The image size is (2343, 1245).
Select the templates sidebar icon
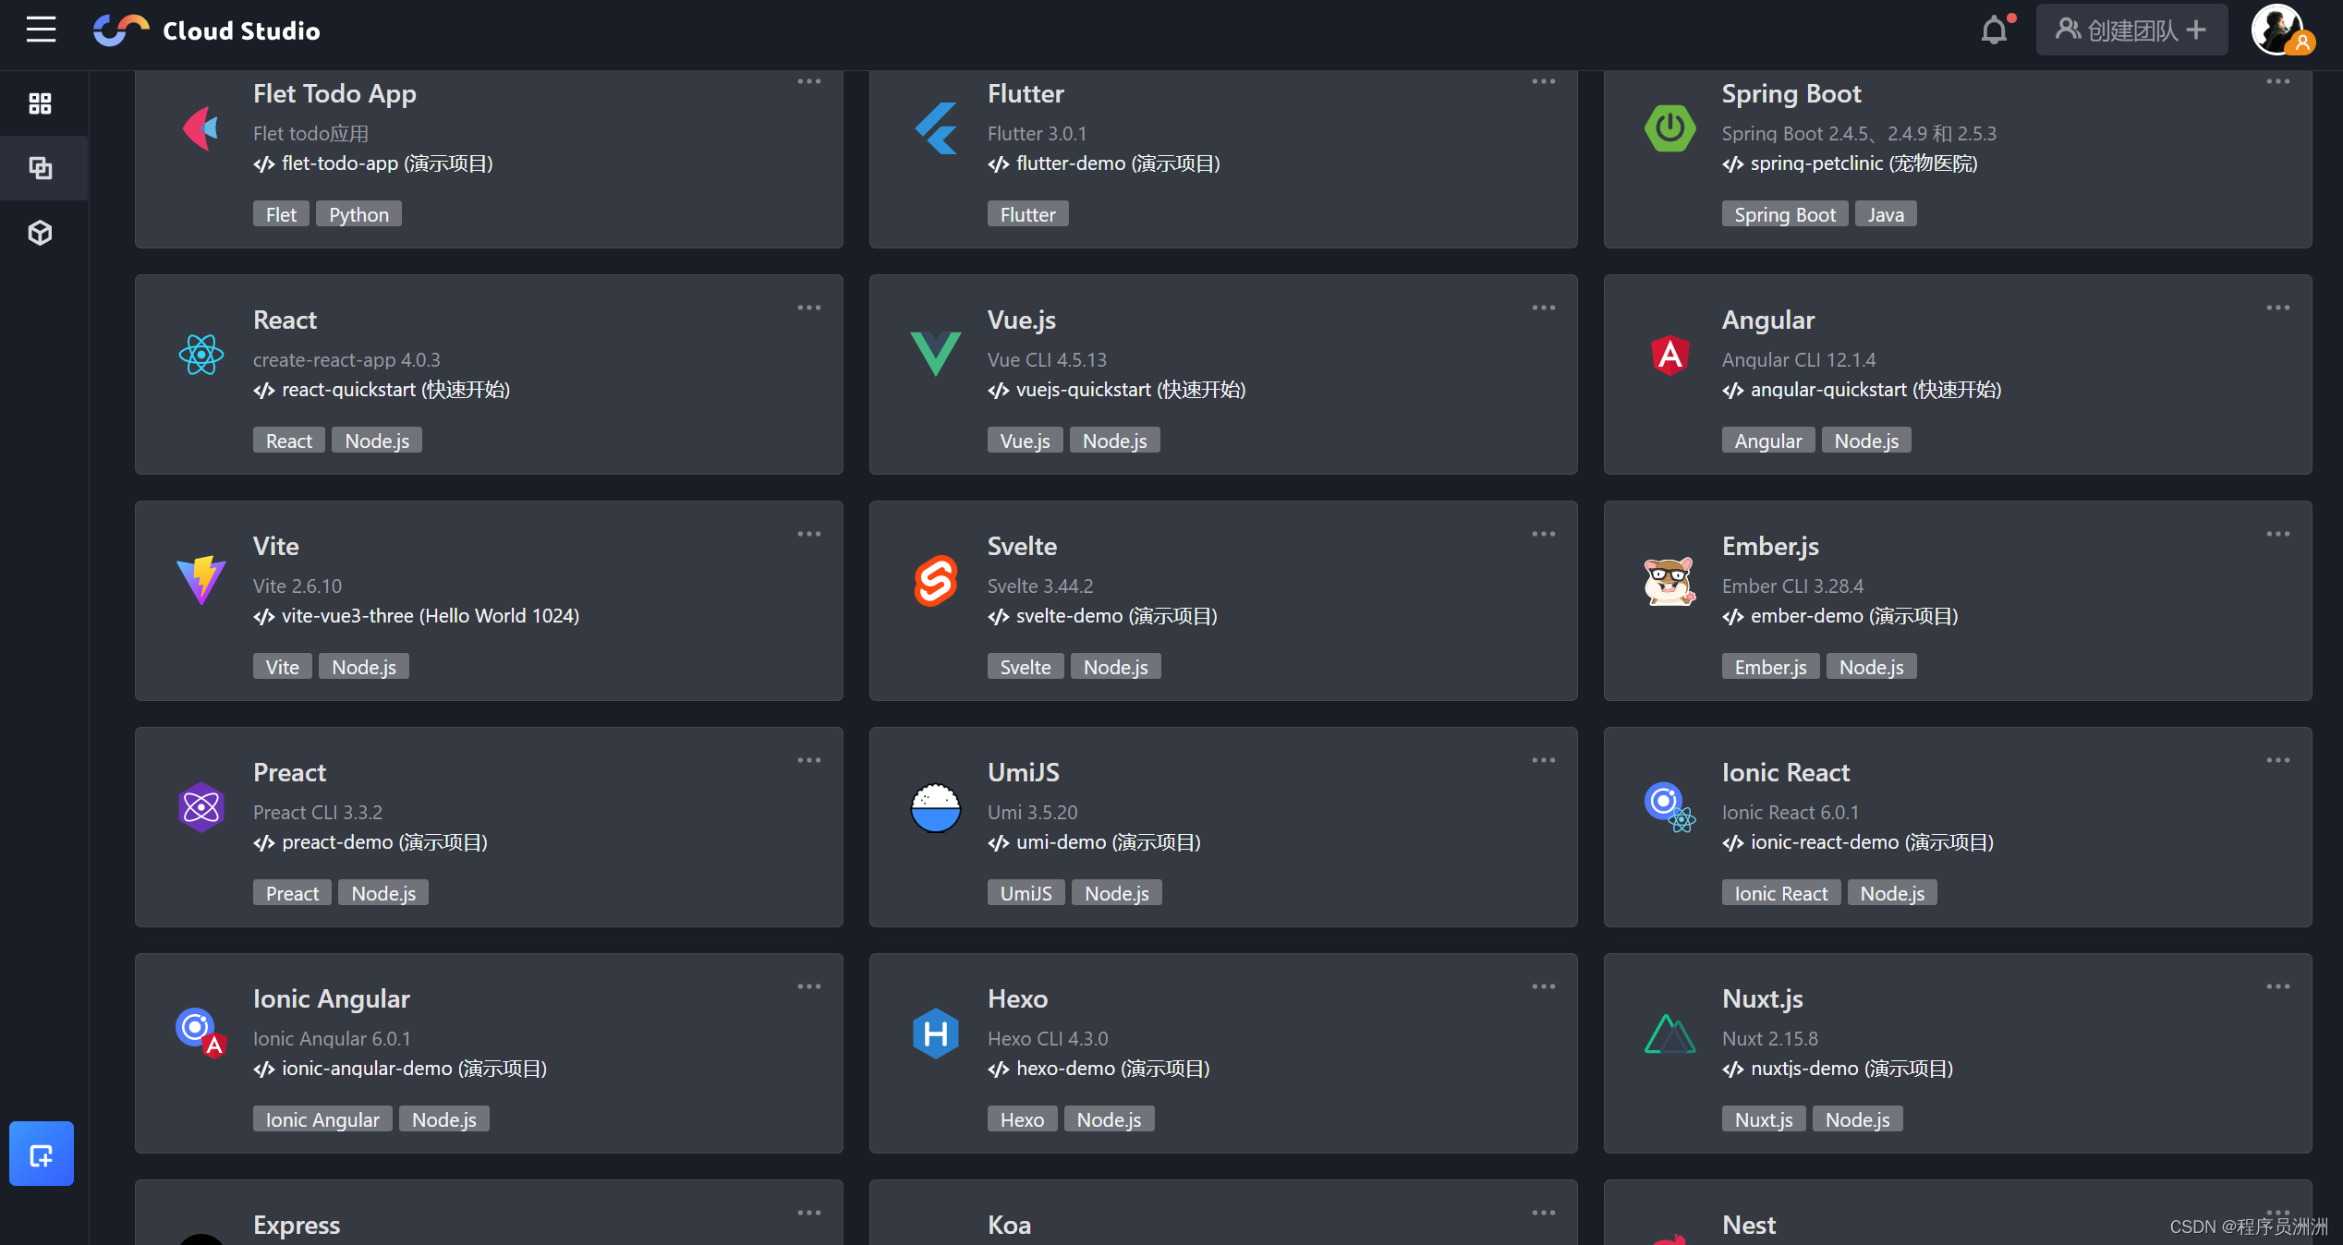pyautogui.click(x=40, y=168)
